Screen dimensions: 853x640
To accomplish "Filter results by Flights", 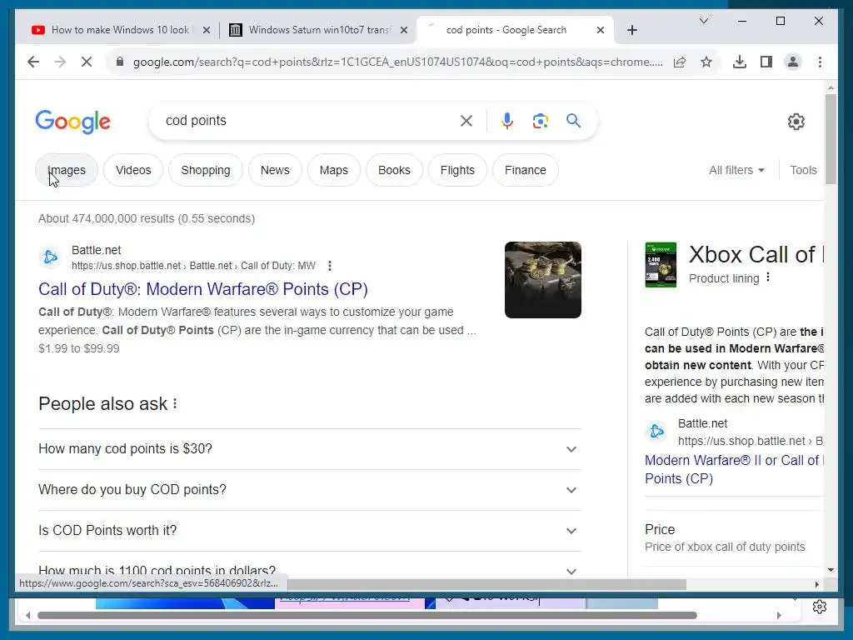I will tap(457, 170).
